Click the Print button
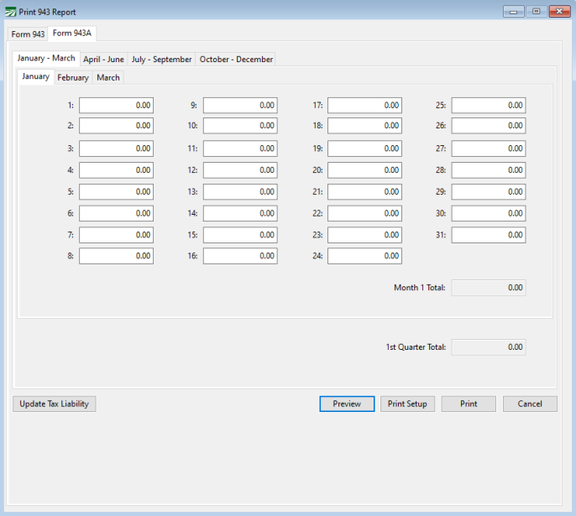The width and height of the screenshot is (576, 516). [x=469, y=404]
